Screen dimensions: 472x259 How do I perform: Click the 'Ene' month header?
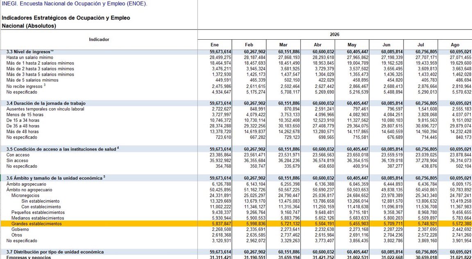coord(215,45)
